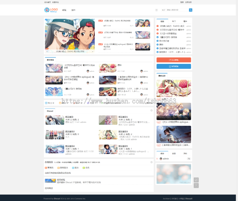Select the Discuz! category tab
Viewport: 238px width, 201px height.
click(50, 111)
